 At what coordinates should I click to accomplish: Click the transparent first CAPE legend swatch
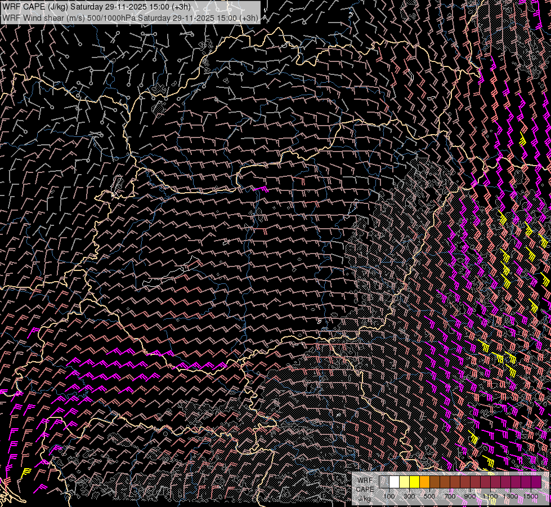pyautogui.click(x=384, y=482)
